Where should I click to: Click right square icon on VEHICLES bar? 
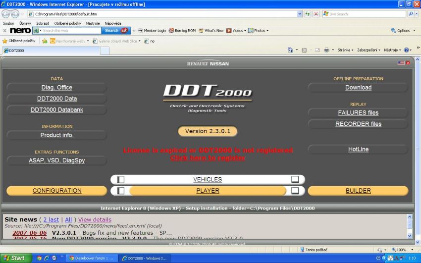pyautogui.click(x=295, y=179)
